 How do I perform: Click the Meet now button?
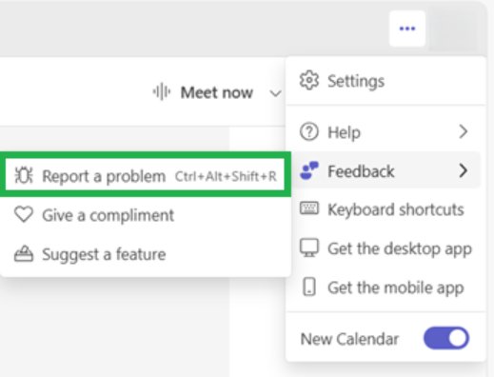203,92
